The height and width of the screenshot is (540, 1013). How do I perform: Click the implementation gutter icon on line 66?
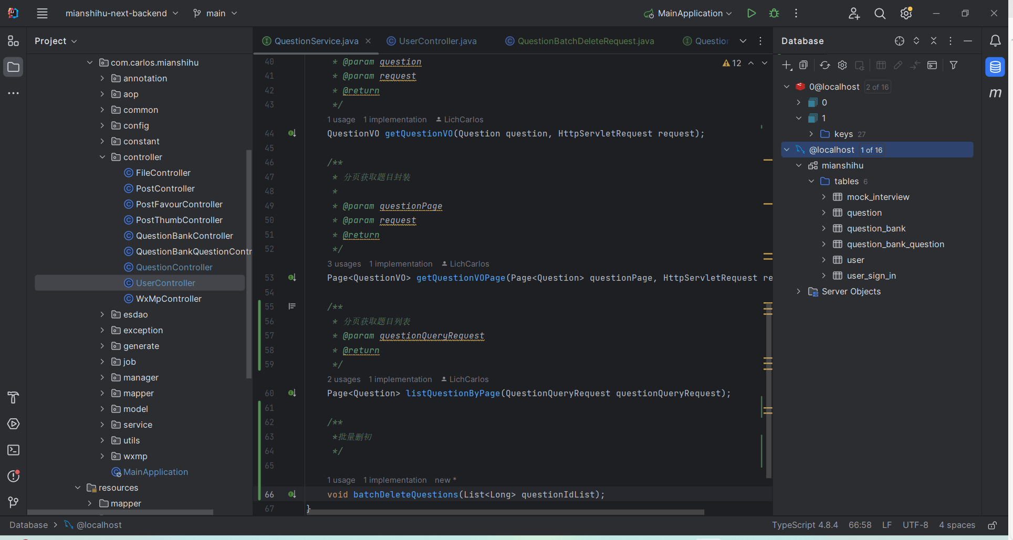click(x=292, y=494)
